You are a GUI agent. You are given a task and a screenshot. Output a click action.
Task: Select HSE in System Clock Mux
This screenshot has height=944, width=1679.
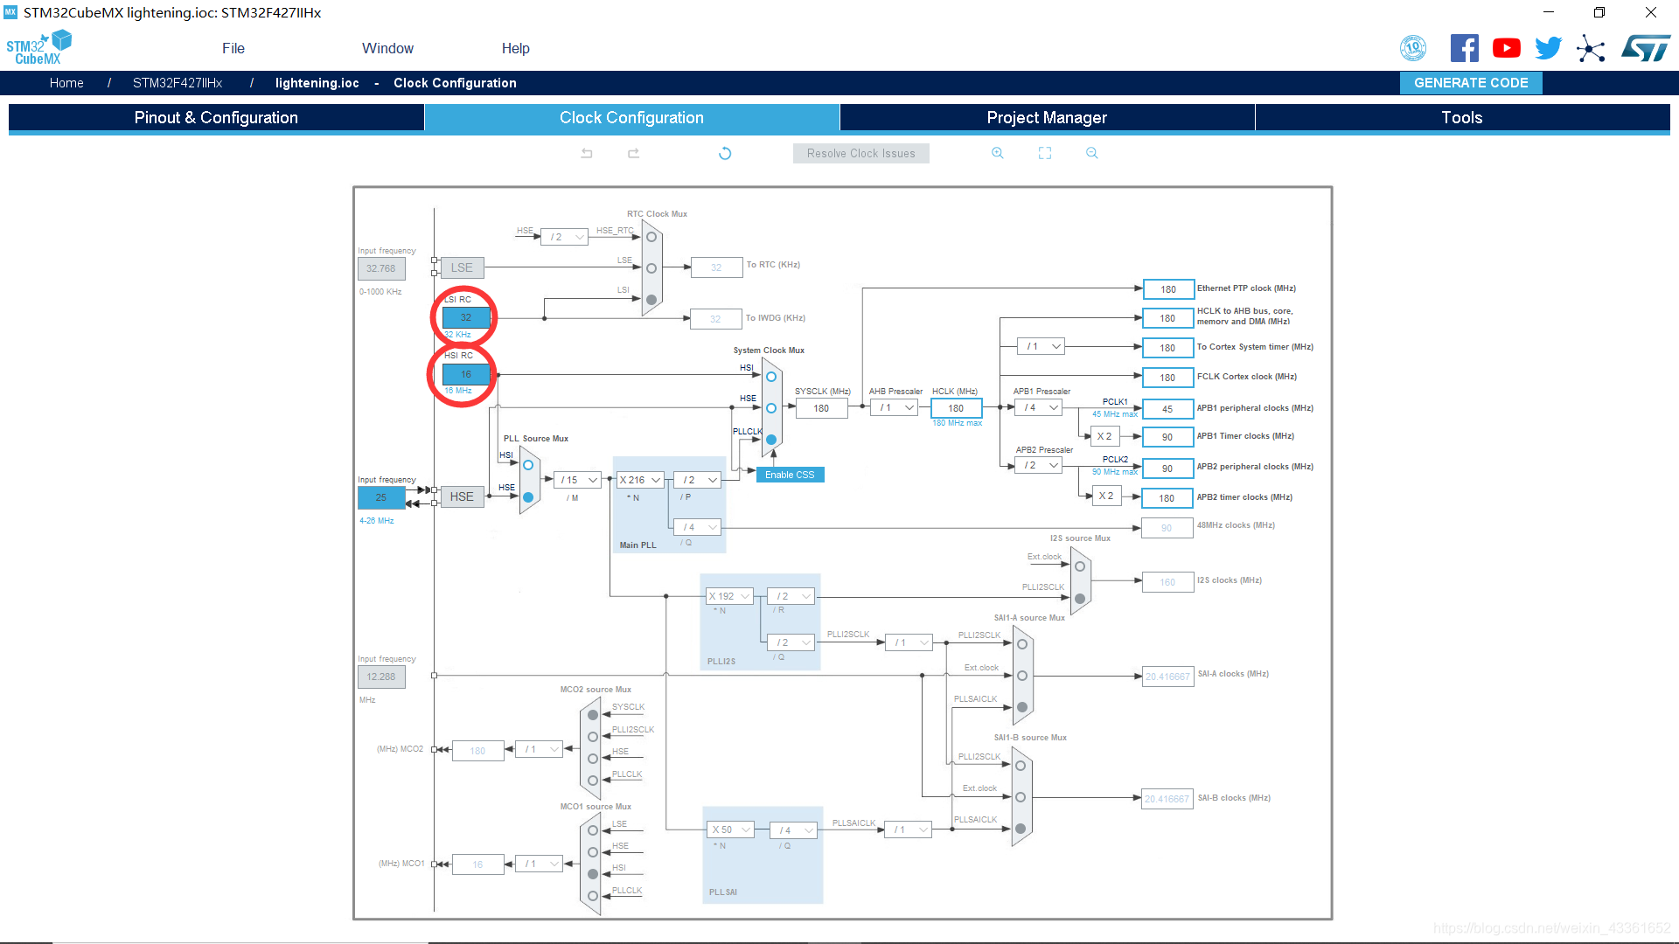coord(771,408)
